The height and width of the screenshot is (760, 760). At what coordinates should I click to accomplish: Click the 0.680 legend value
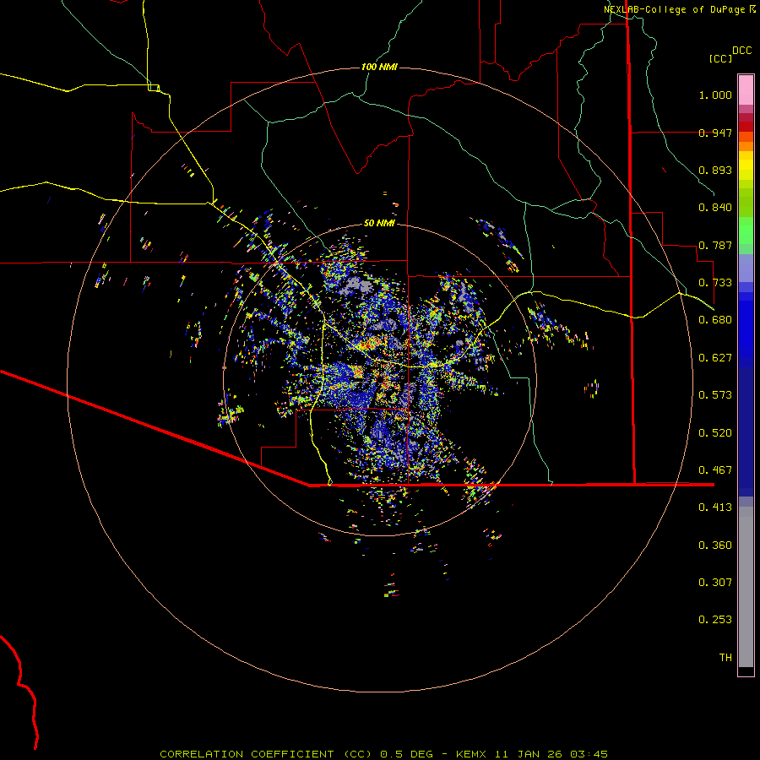pyautogui.click(x=715, y=320)
